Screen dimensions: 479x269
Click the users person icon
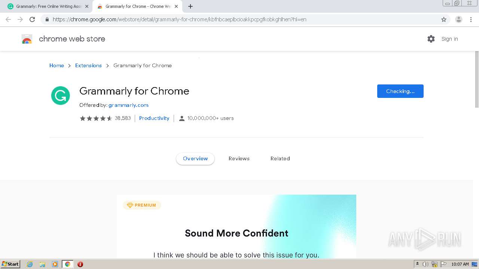pos(182,118)
